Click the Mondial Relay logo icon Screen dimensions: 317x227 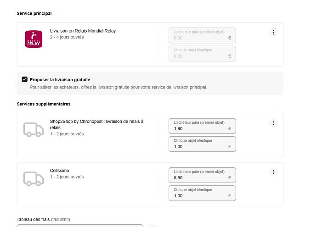click(x=34, y=39)
